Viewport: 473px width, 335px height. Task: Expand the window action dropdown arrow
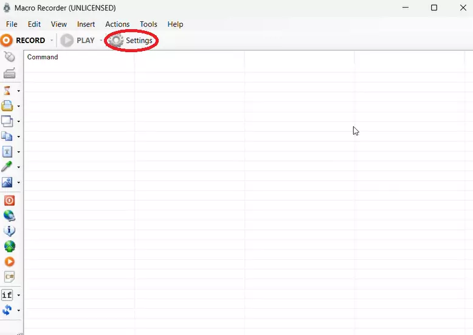coord(18,121)
